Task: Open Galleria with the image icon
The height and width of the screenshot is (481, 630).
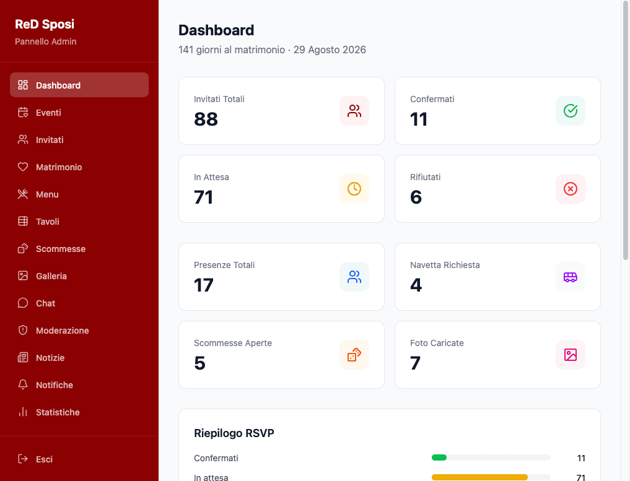Action: coord(22,275)
